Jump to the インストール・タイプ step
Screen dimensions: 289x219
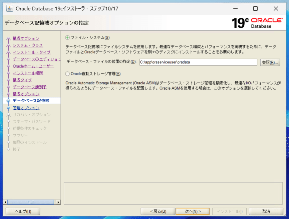31,52
